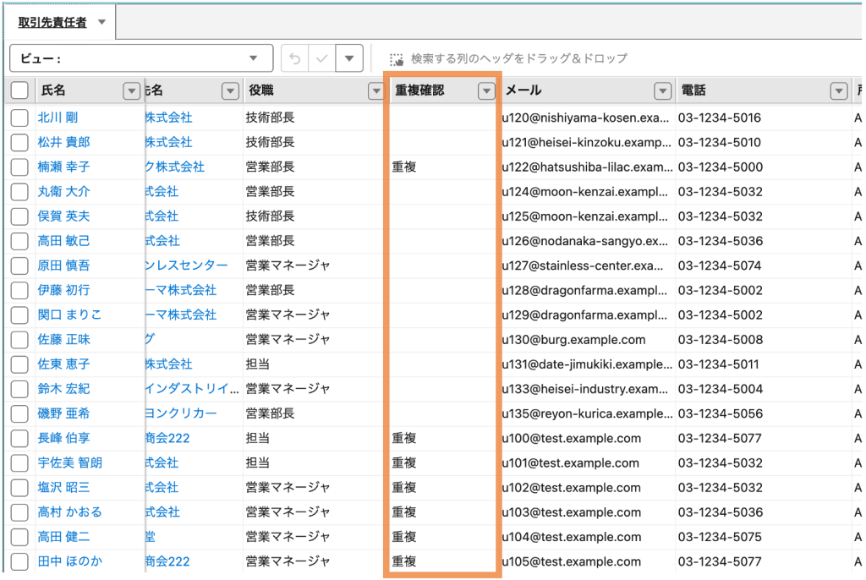Open filter menu for 氏名 column
Image resolution: width=866 pixels, height=580 pixels.
click(132, 90)
